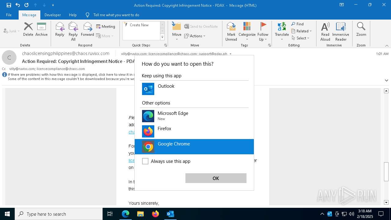Open the Move folder button
The width and height of the screenshot is (391, 220).
[177, 31]
